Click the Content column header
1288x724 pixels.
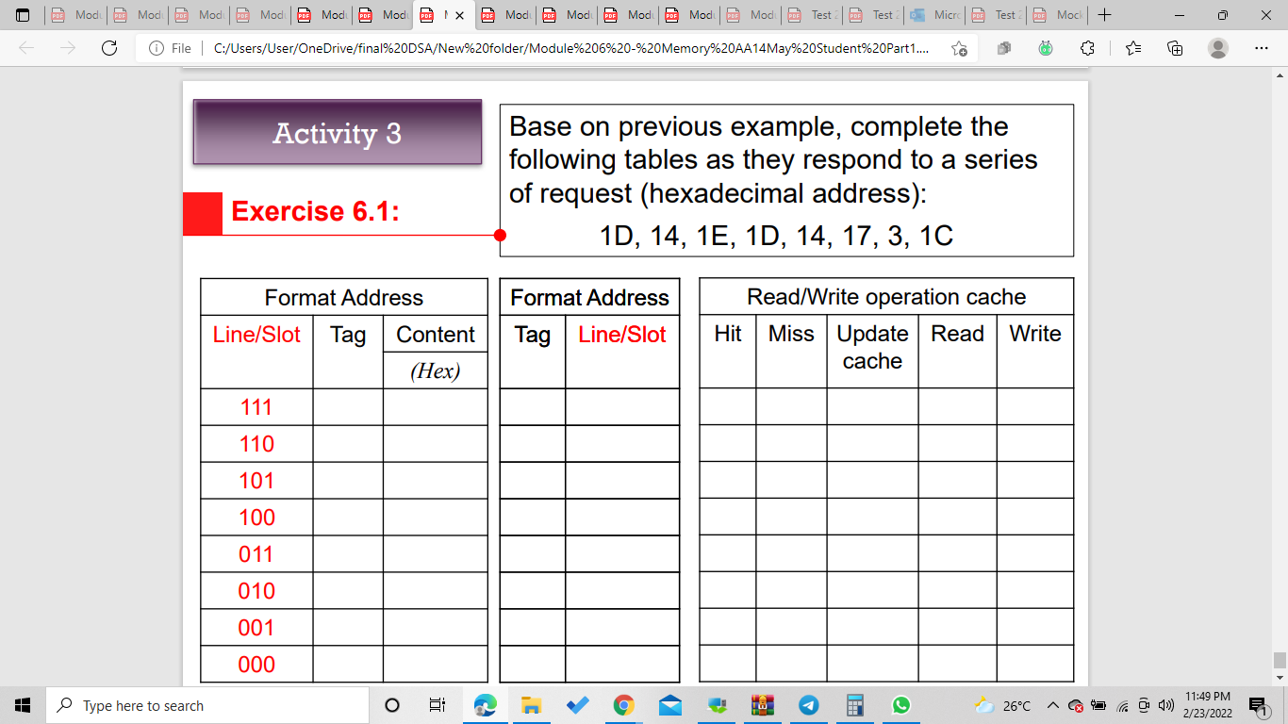pos(436,335)
